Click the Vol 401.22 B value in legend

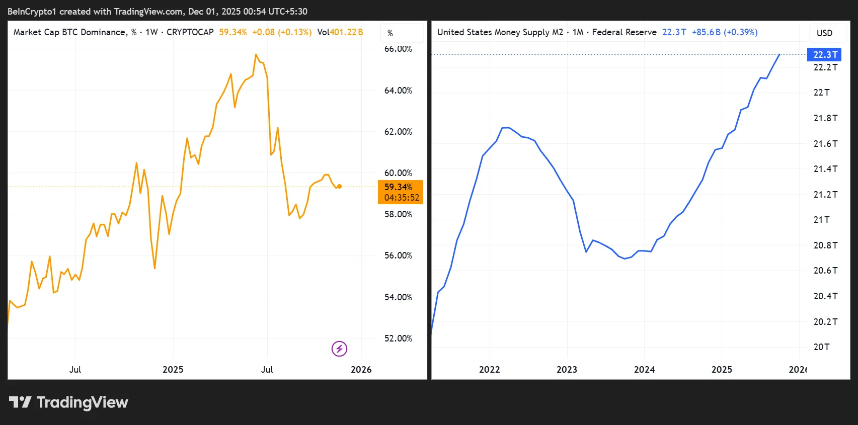click(340, 32)
